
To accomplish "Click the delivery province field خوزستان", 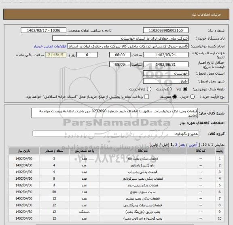I will (x=166, y=74).
